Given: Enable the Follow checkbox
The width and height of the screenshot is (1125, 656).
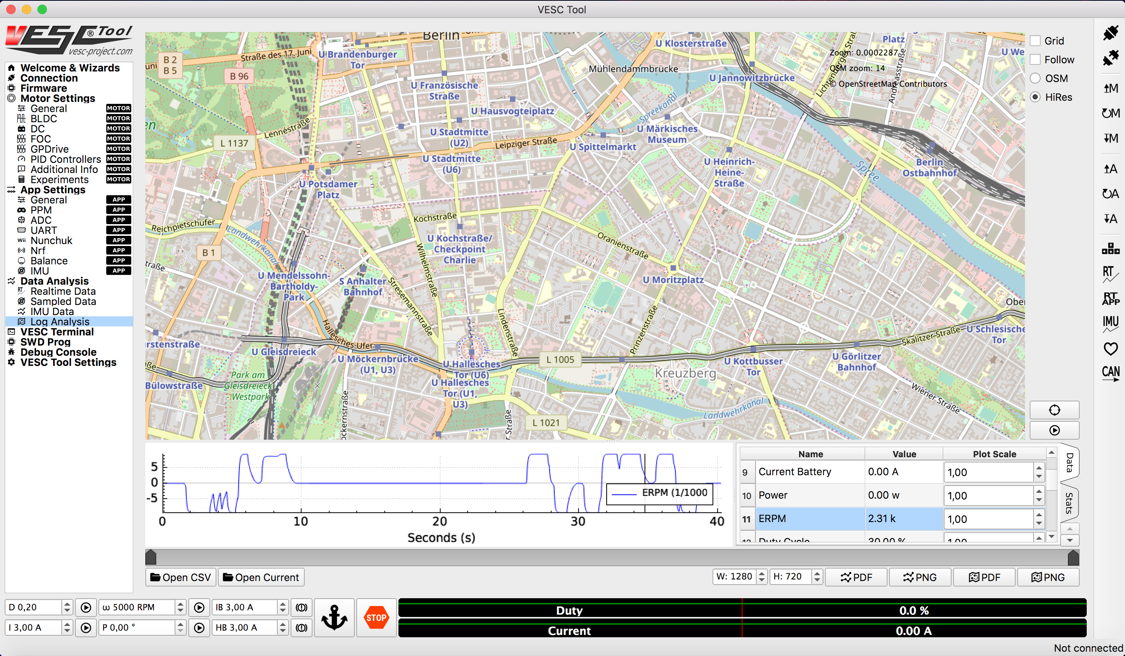Looking at the screenshot, I should pyautogui.click(x=1035, y=59).
